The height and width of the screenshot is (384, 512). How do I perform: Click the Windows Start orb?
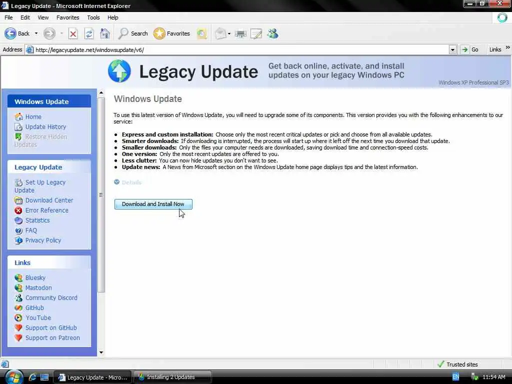13,377
